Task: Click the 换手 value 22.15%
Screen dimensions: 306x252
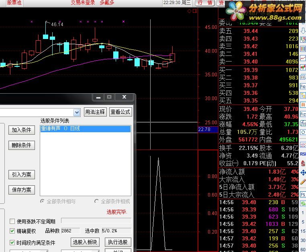Action: point(249,148)
